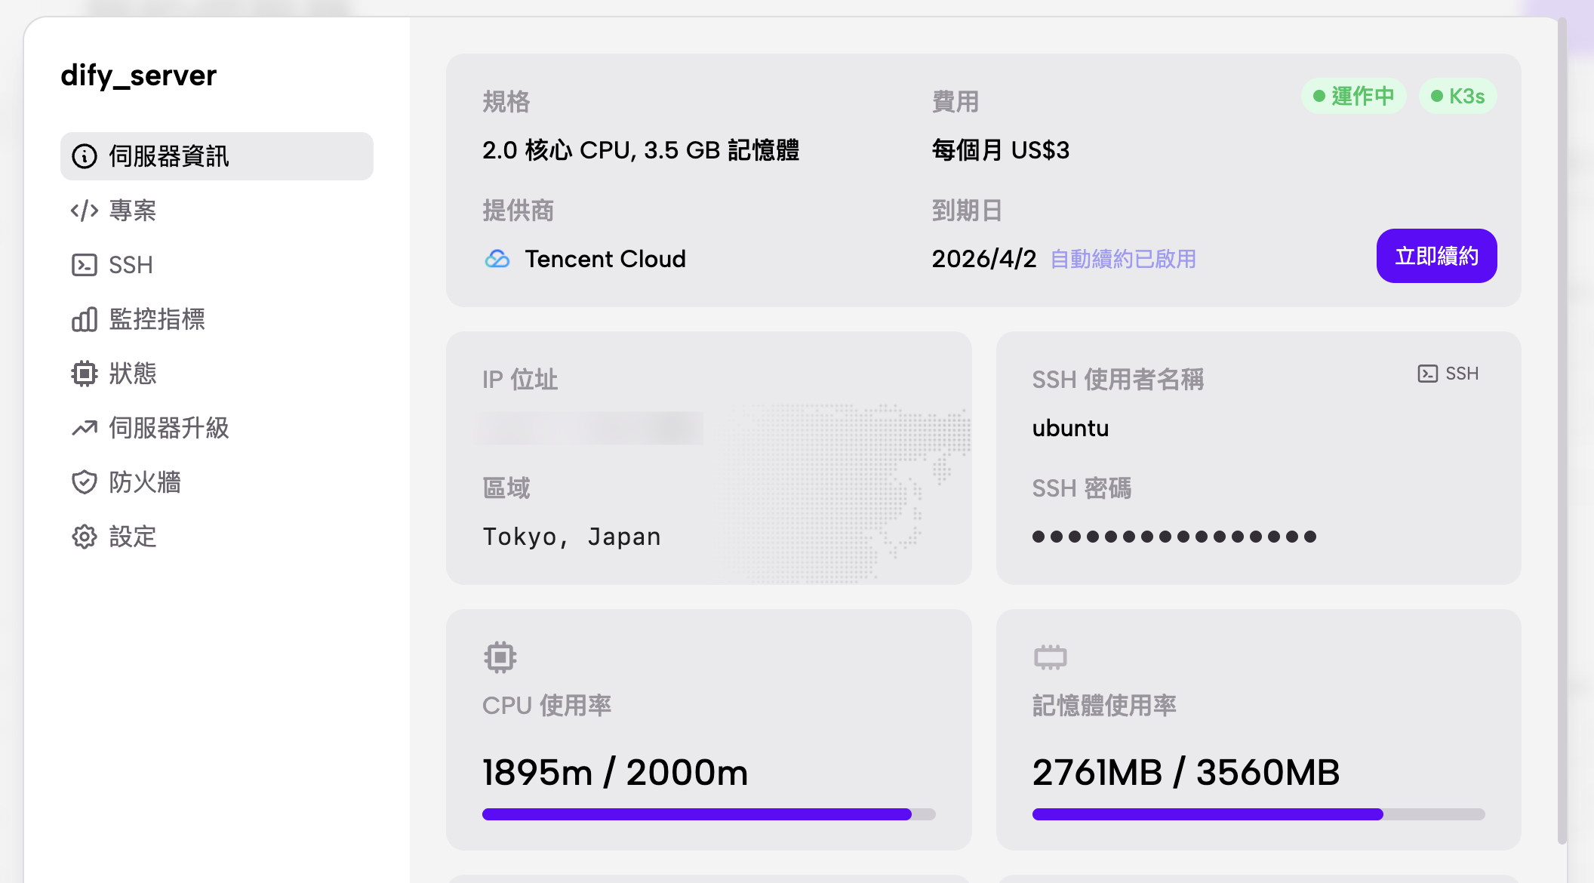Open the 監控指標 page
1594x883 pixels.
217,319
